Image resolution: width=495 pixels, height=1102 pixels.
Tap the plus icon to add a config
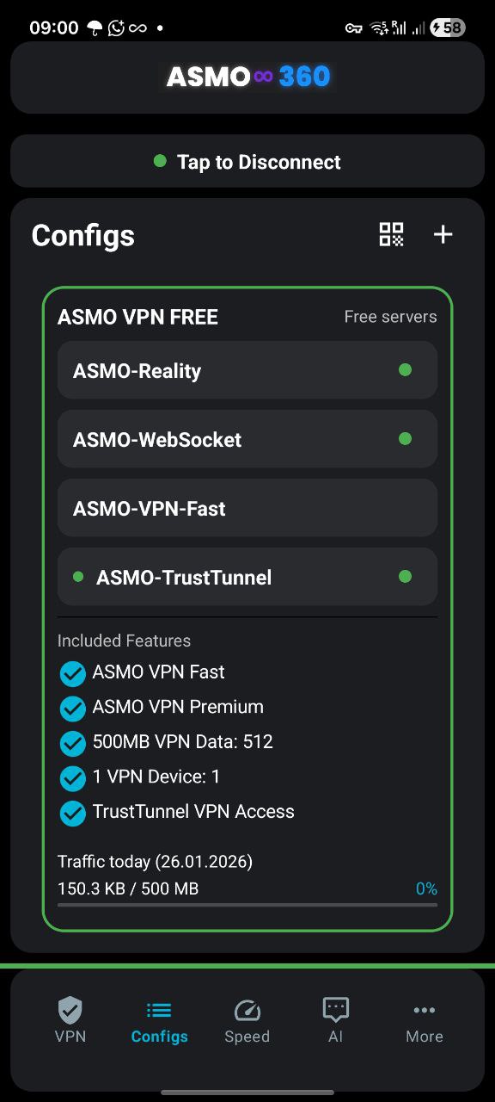443,234
